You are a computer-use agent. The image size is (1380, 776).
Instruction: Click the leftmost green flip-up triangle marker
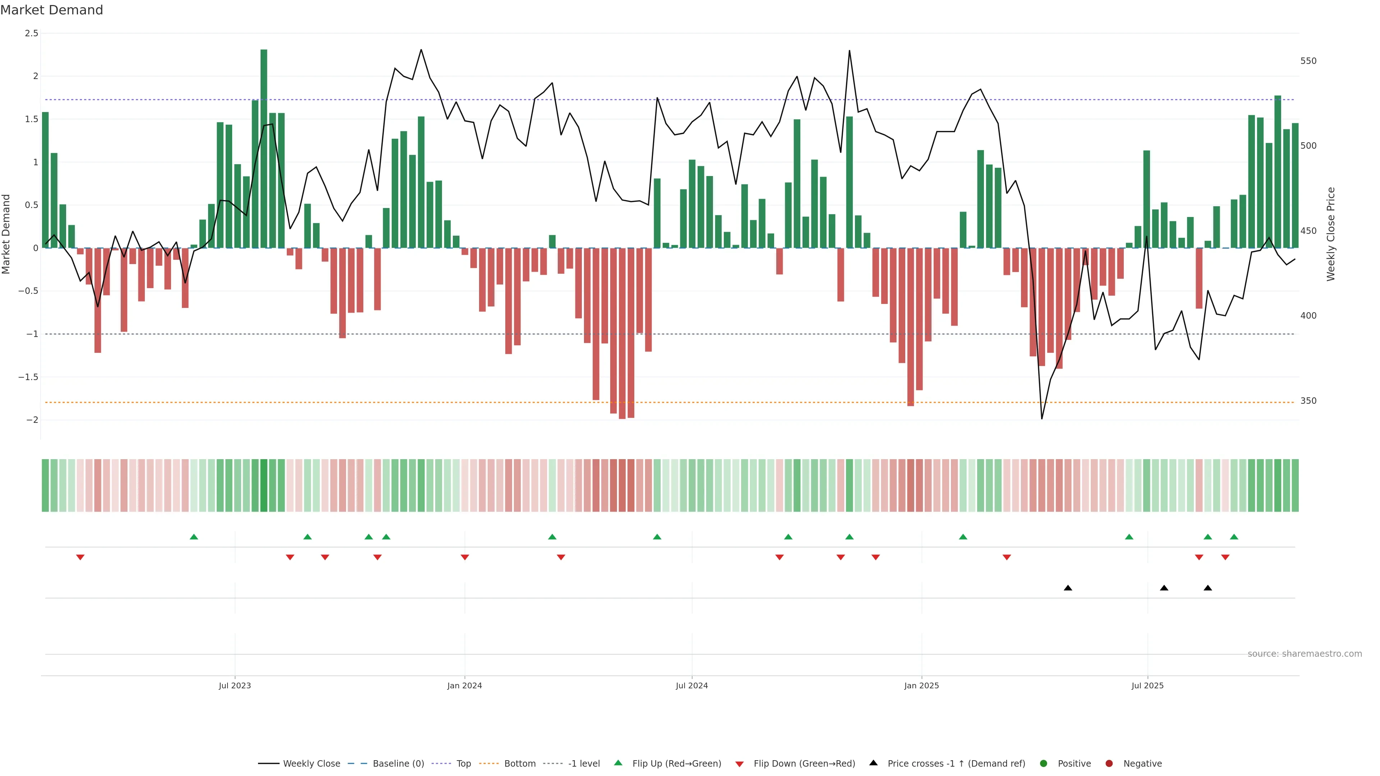194,537
